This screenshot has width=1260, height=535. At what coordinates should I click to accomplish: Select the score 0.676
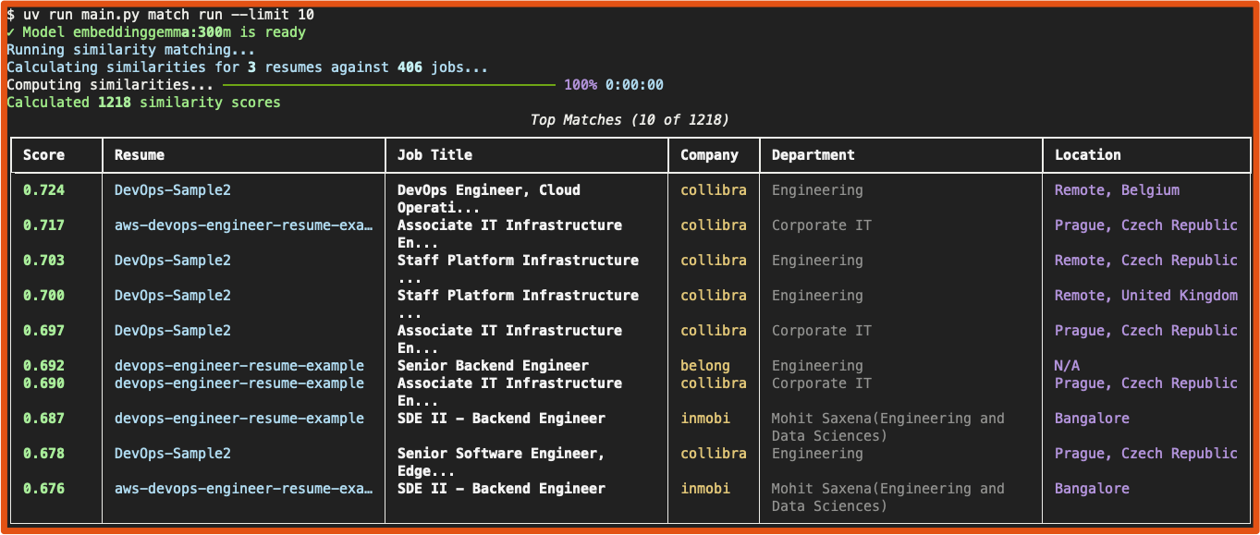click(43, 489)
